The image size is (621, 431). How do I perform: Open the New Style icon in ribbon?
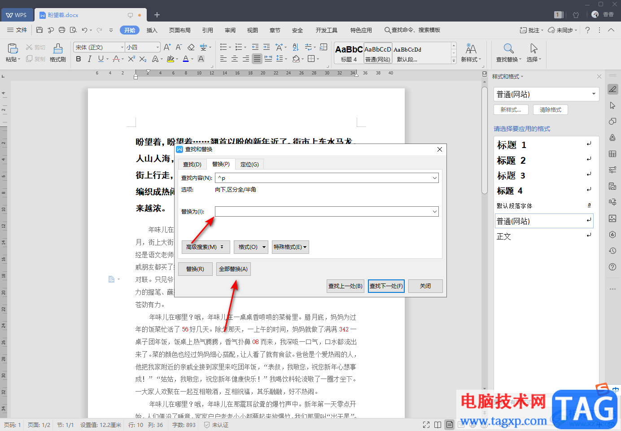471,48
